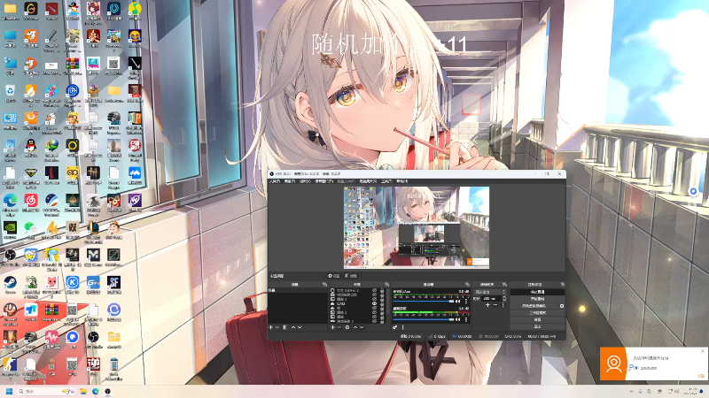
Task: Open scene transition type dropdown
Action: 490,292
